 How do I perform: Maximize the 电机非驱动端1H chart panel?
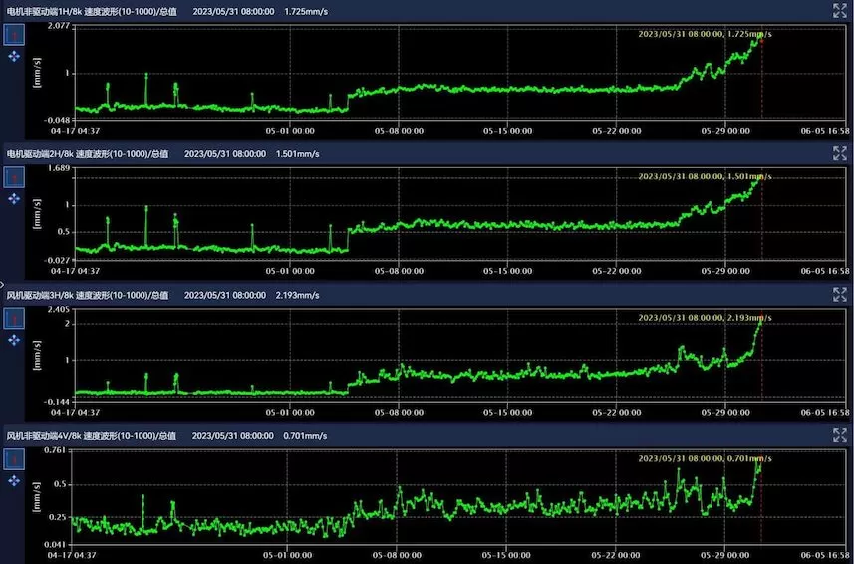(x=839, y=11)
